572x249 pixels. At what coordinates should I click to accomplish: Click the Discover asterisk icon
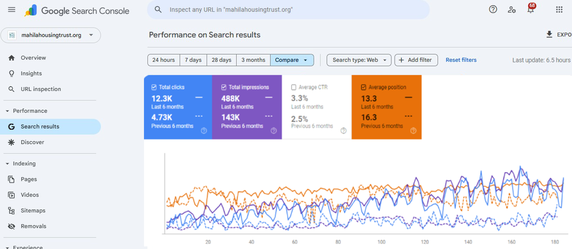tap(12, 142)
